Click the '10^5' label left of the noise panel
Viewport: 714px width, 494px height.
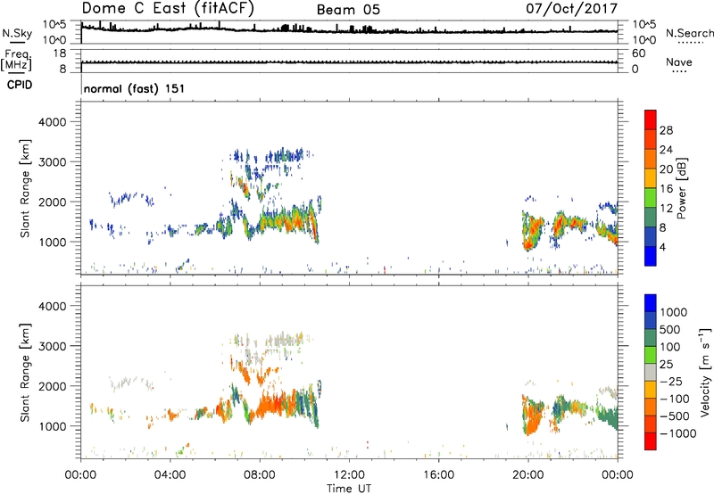(55, 25)
